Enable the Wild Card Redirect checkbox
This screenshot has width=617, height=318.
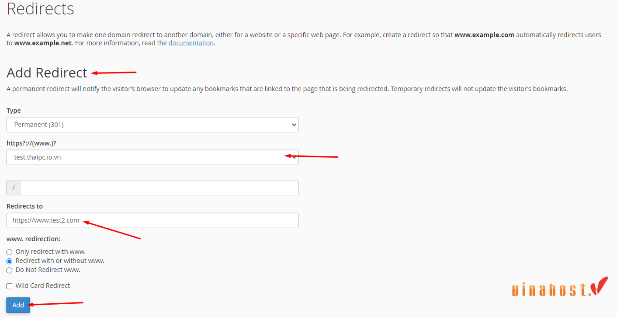(9, 286)
